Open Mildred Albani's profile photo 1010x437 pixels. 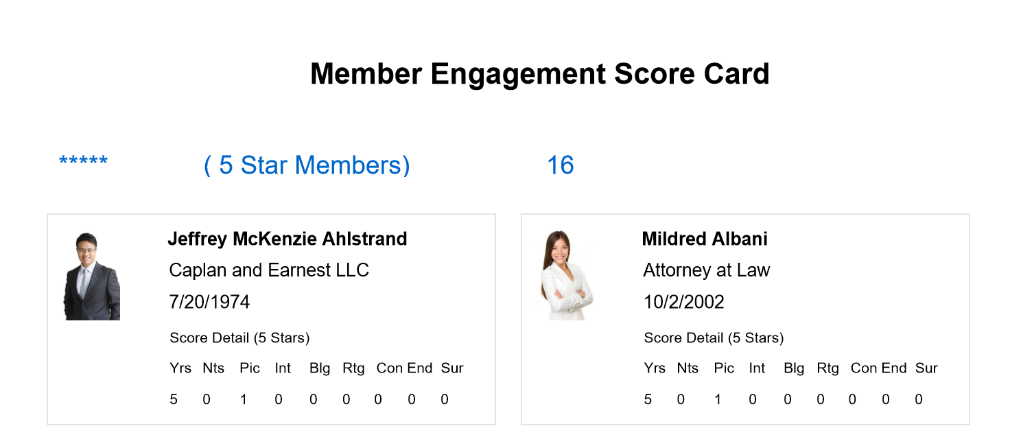(566, 276)
